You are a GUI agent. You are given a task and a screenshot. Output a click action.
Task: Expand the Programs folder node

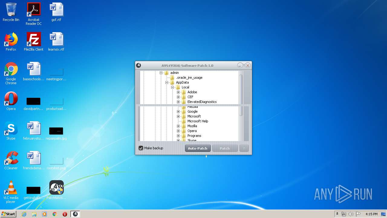tap(178, 136)
